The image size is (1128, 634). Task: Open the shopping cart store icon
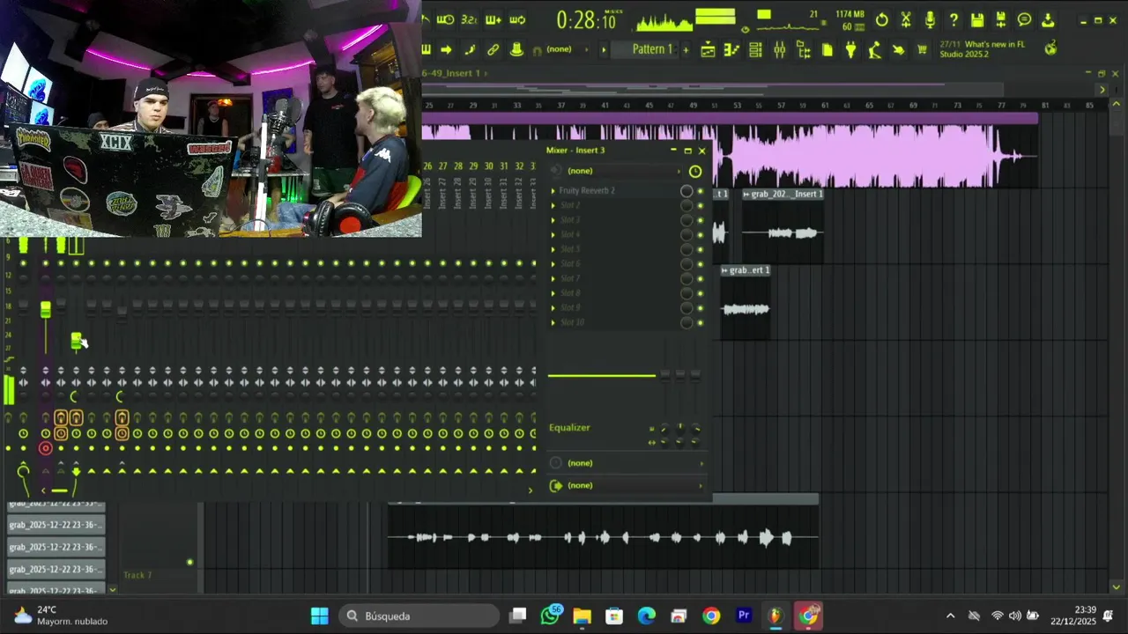click(x=922, y=50)
